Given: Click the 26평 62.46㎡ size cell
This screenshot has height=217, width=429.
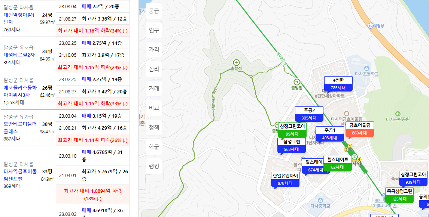Looking at the screenshot, I should coord(47,92).
